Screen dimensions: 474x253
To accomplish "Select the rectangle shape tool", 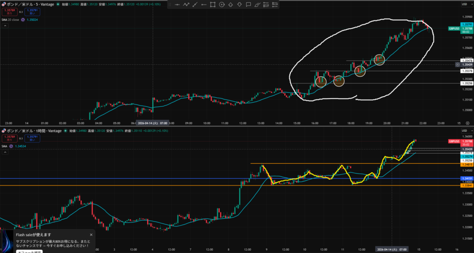I will coord(212,5).
